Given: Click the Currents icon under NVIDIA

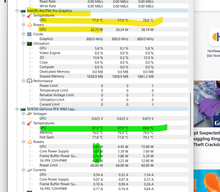Looking at the screenshot, I should (29, 170).
